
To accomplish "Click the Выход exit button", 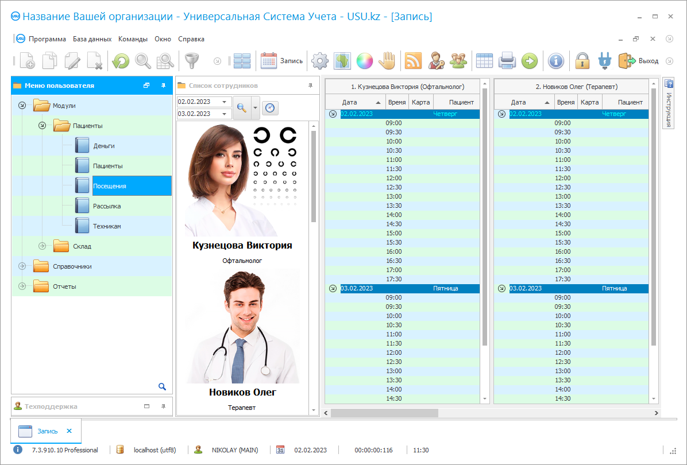I will coord(639,61).
